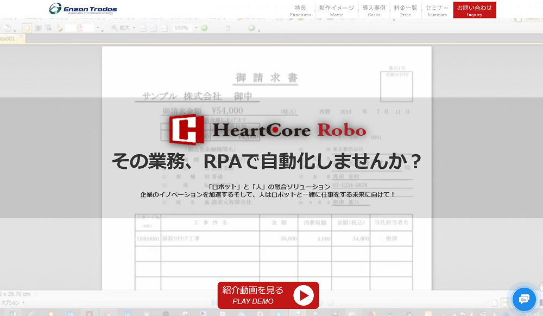543x316 pixels.
Task: Click the text 「ロボット」と「人」の融合ソリューション
Action: (x=269, y=187)
